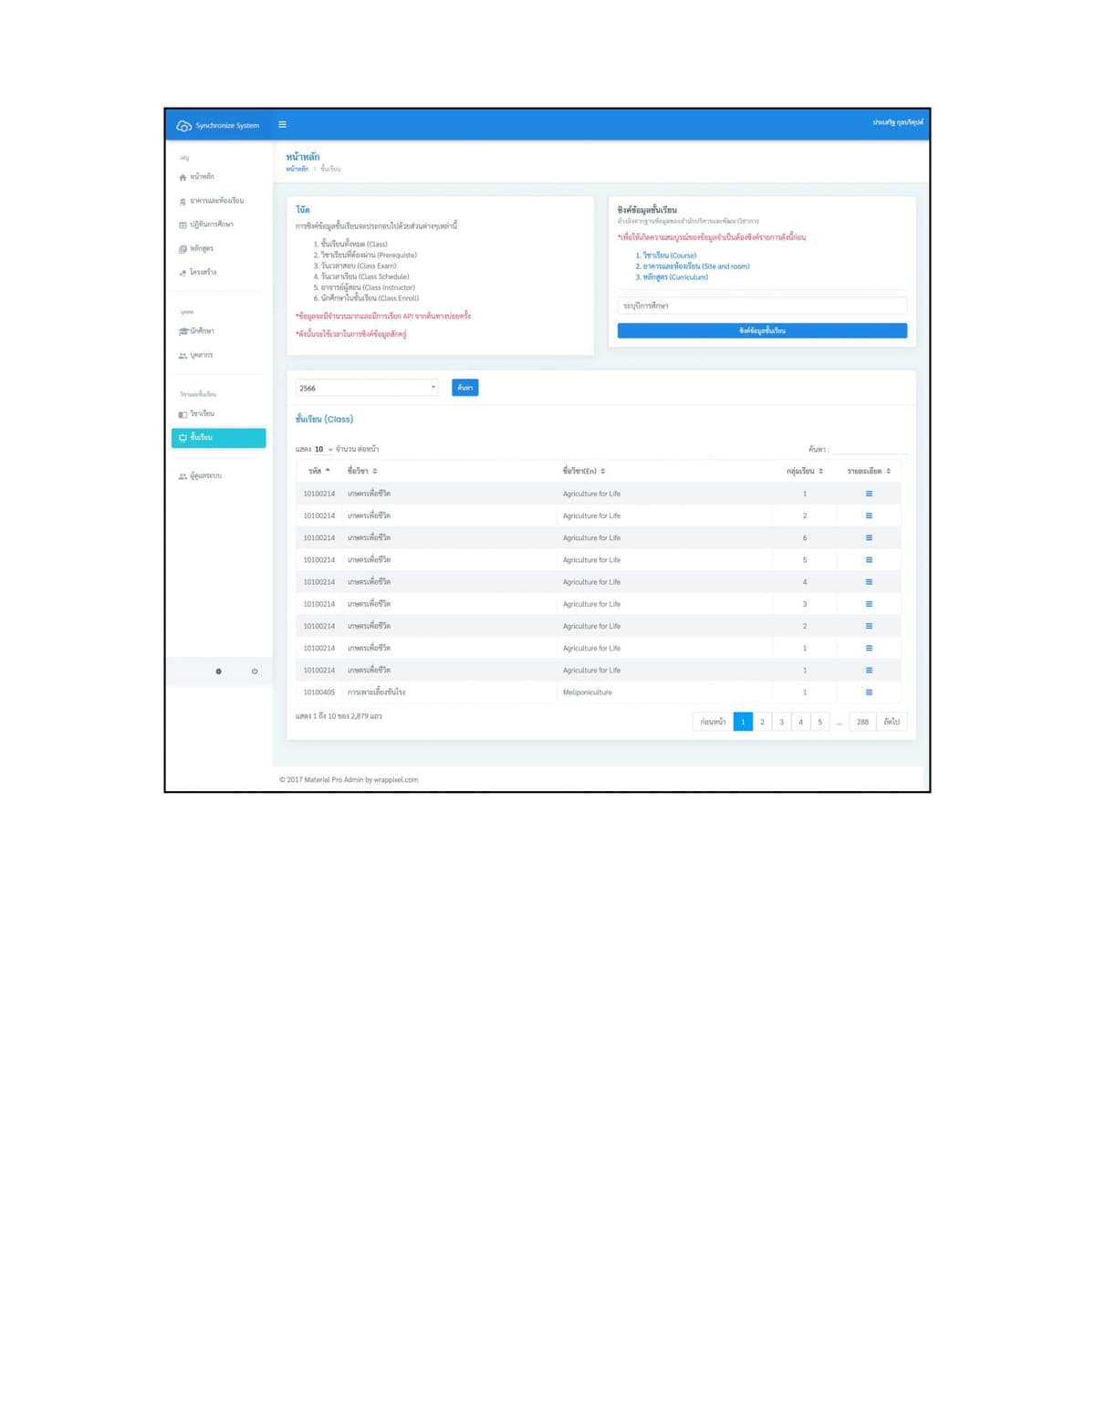Open อาคารและห้องเรียน in the sidebar menu
Image resolution: width=1095 pixels, height=1417 pixels.
[212, 201]
